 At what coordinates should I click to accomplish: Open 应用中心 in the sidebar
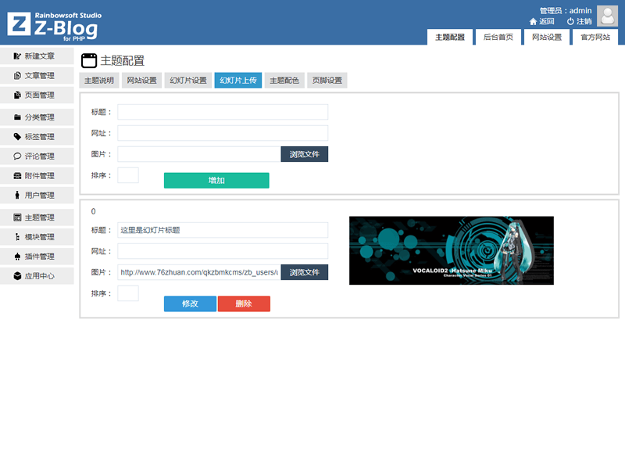(x=37, y=276)
